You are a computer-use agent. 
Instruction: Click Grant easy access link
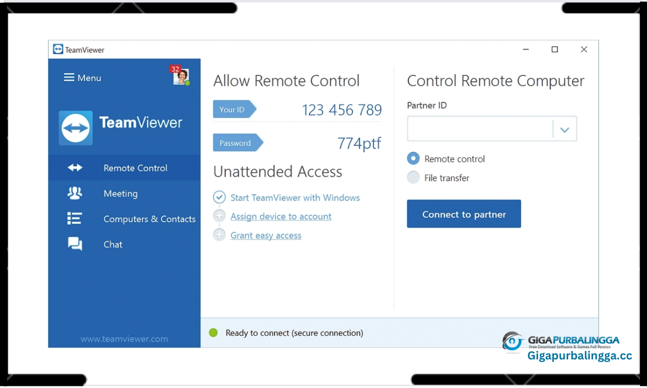click(x=266, y=235)
